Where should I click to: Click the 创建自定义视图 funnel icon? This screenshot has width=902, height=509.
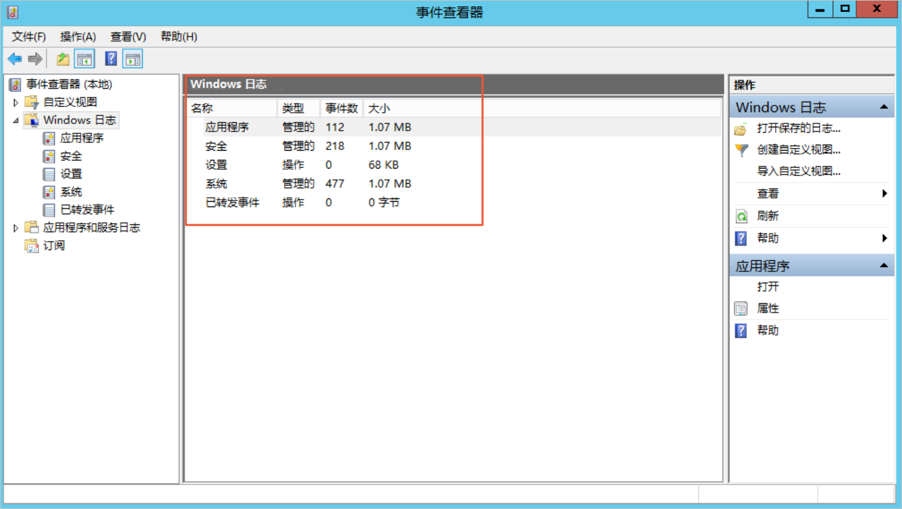(x=741, y=151)
